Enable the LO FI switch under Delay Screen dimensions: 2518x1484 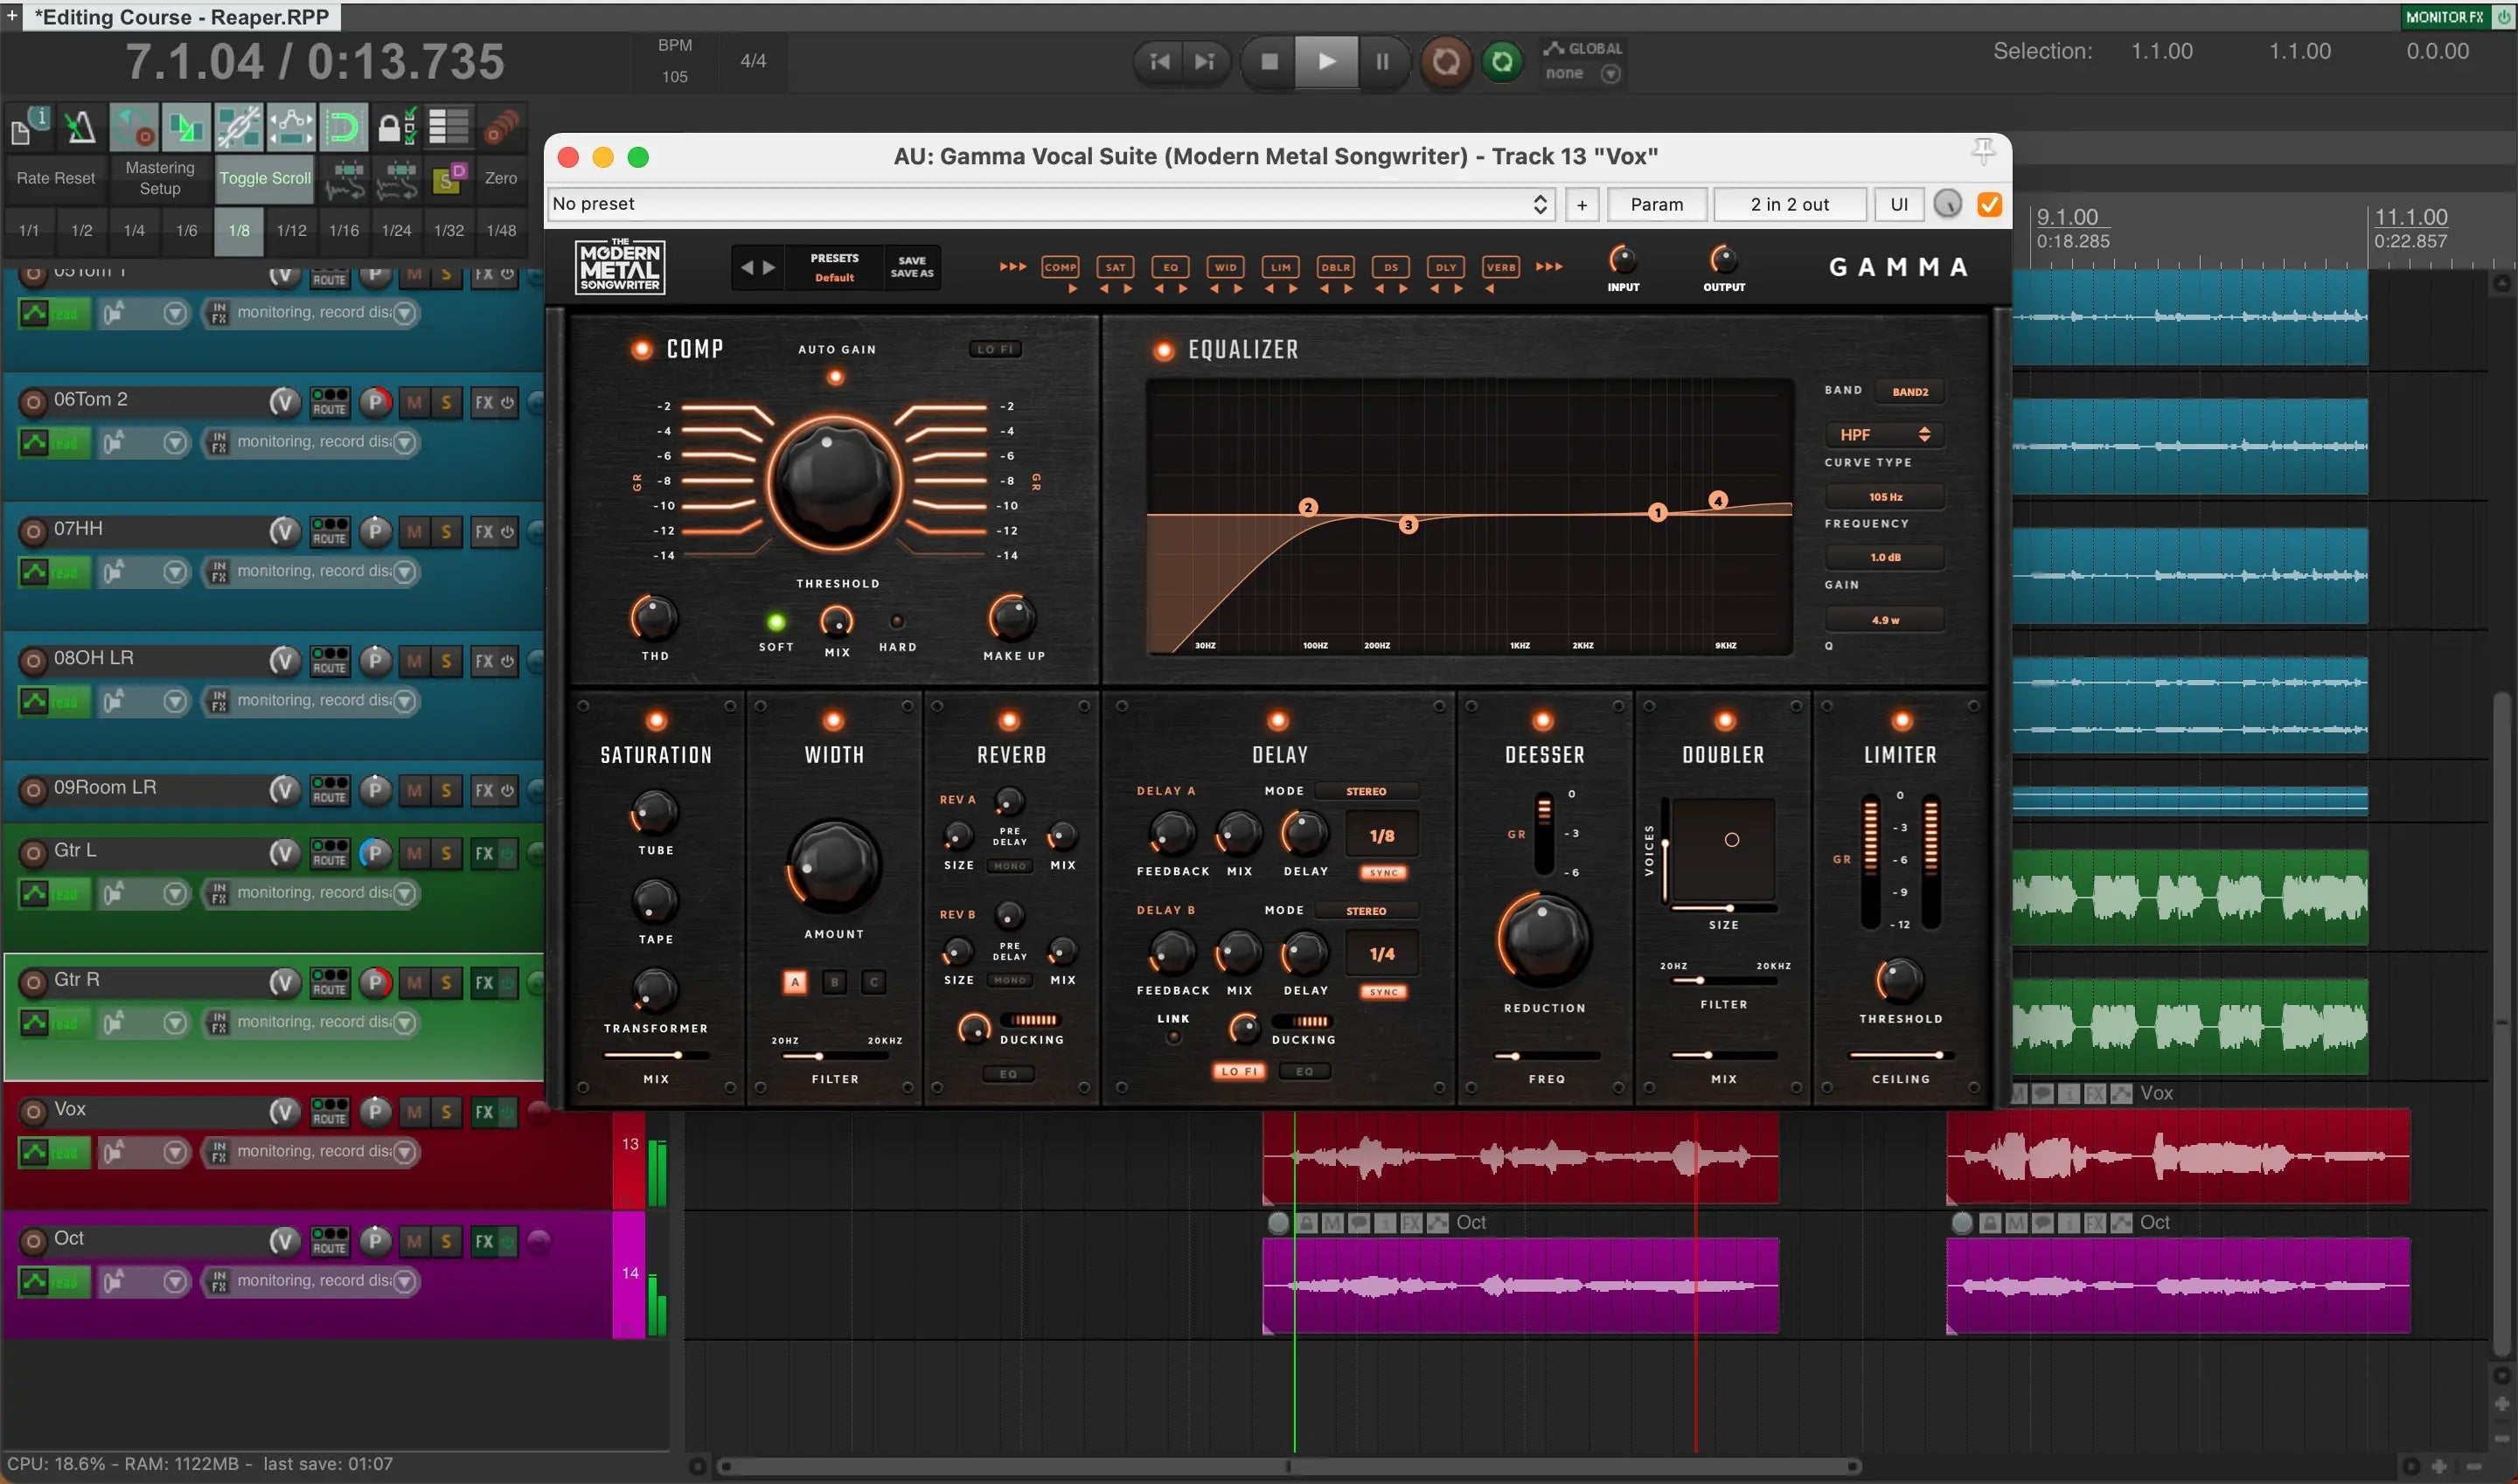pyautogui.click(x=1240, y=1071)
